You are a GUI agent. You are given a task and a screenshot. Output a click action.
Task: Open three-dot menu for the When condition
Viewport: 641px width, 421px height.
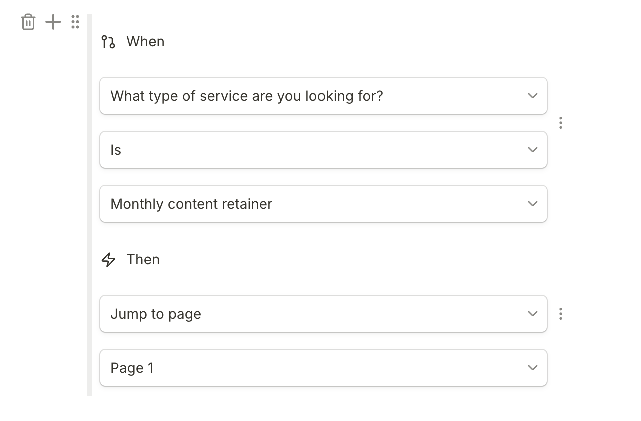(x=561, y=123)
